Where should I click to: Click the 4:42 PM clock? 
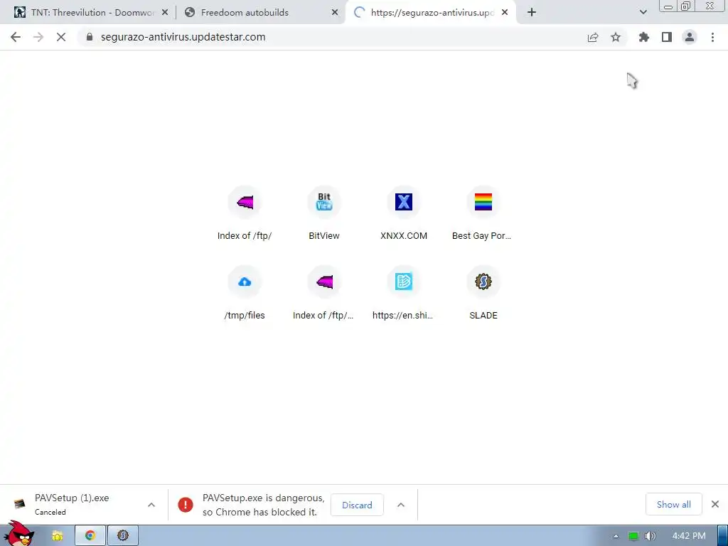click(x=689, y=536)
